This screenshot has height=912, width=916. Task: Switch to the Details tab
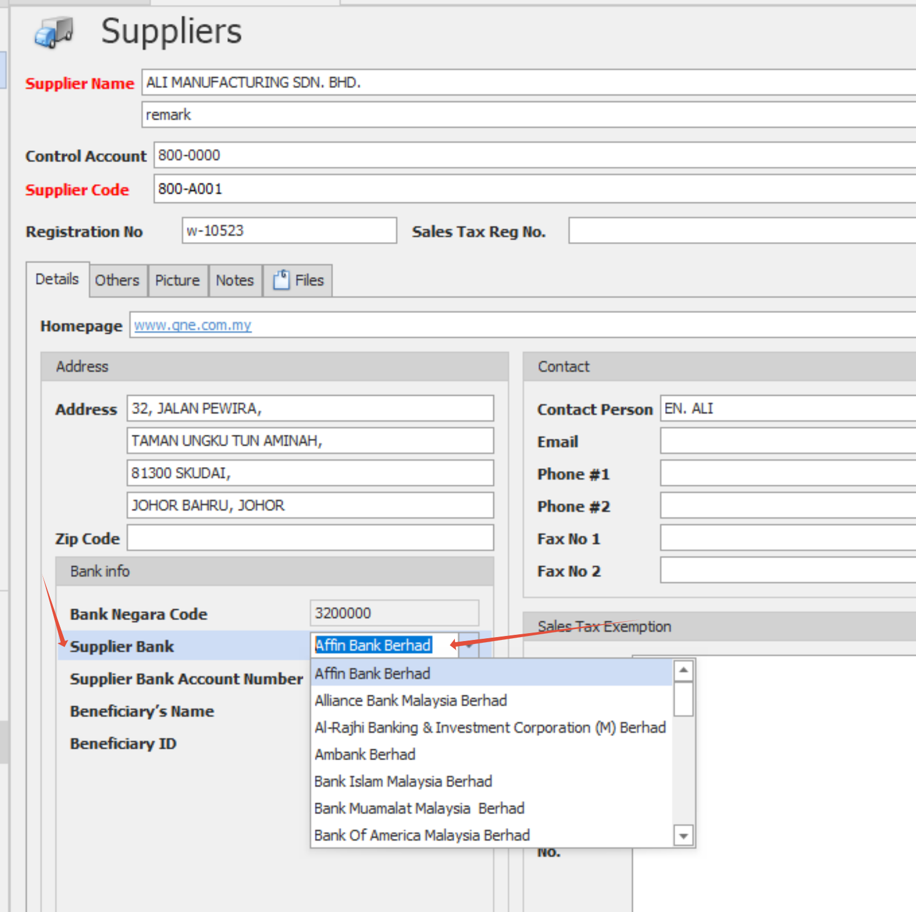pyautogui.click(x=57, y=279)
